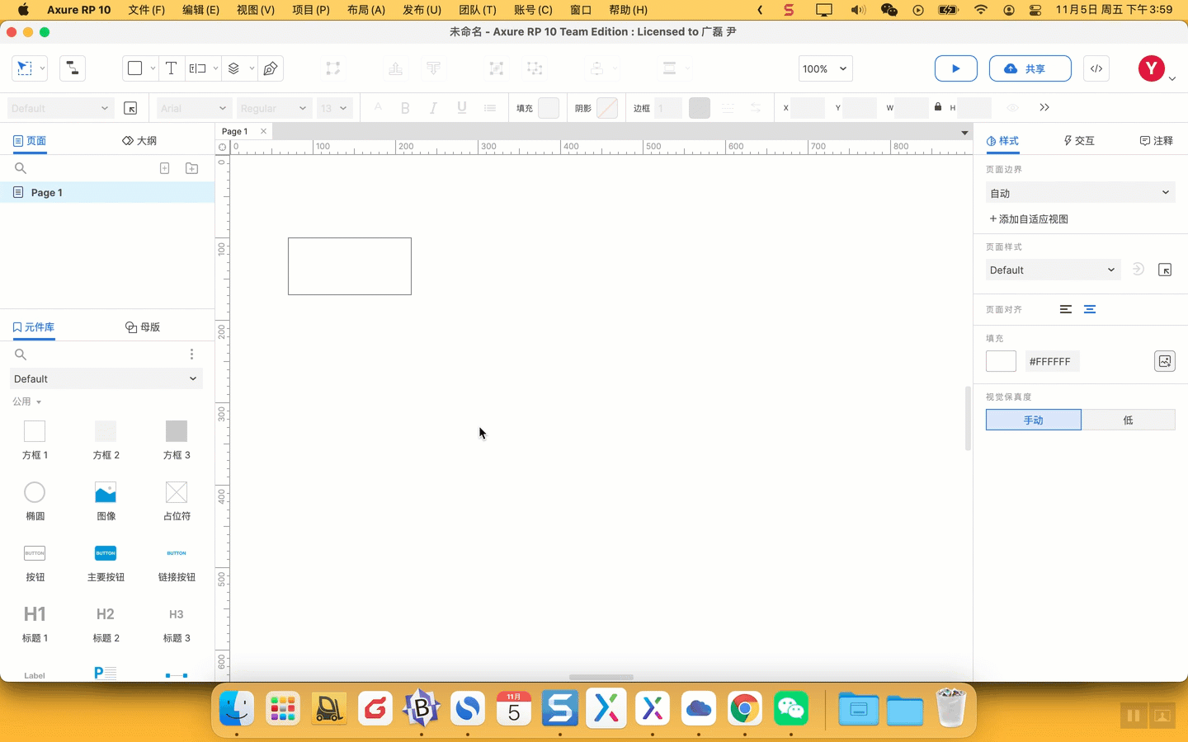Viewport: 1188px width, 742px height.
Task: Open the Arial font family dropdown
Action: click(194, 108)
